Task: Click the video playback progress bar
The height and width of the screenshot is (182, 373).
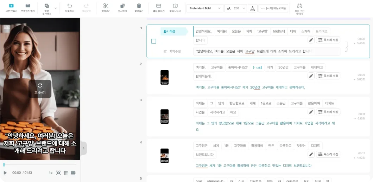Action: [x=40, y=164]
